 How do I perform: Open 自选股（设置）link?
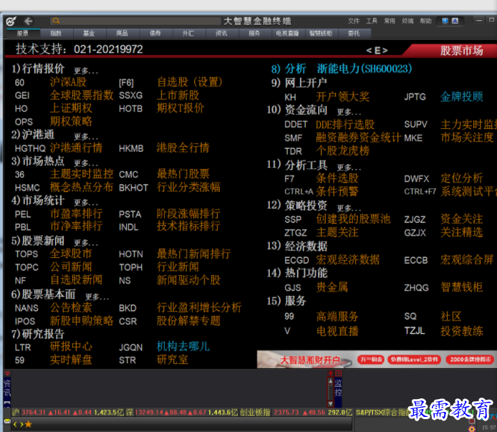[190, 82]
